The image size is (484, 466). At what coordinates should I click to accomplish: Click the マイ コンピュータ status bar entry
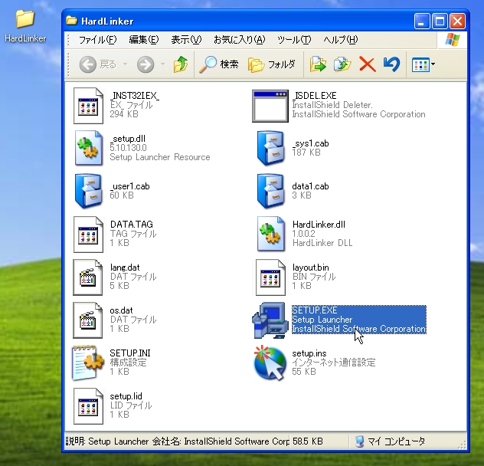(x=391, y=441)
